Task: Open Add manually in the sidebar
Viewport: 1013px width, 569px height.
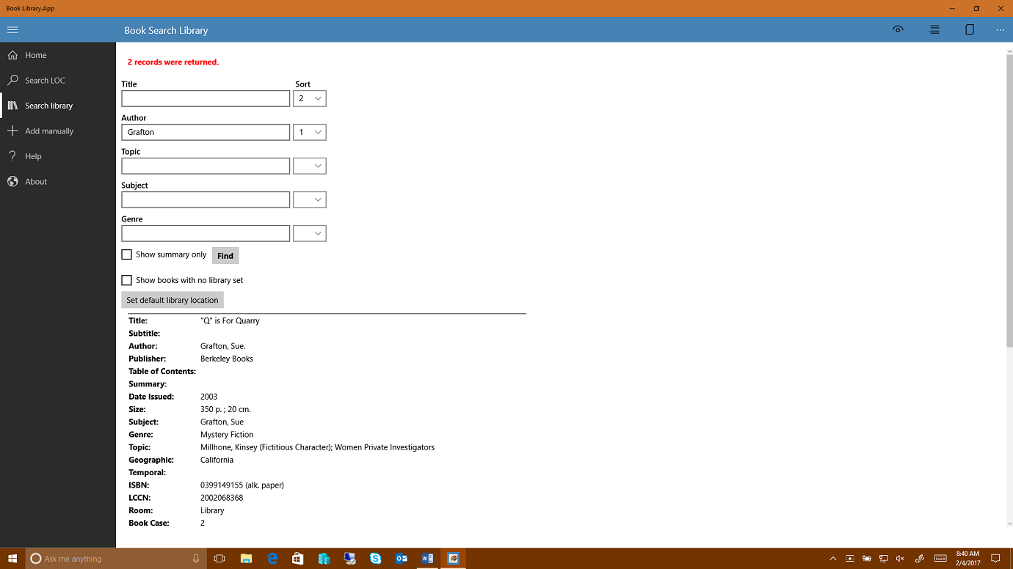Action: click(58, 131)
